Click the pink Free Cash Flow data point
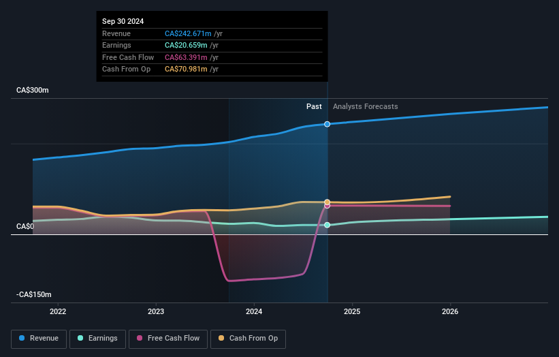This screenshot has height=357, width=559. coord(328,206)
